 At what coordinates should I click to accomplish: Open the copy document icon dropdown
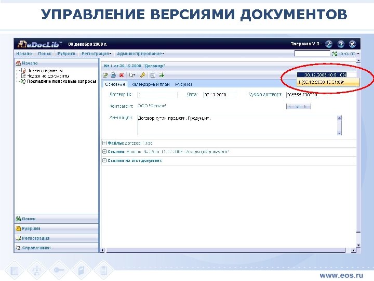[132, 75]
